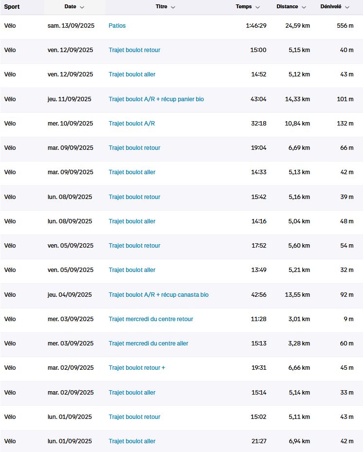Open the Dénivelé column sort chevron

coord(347,7)
